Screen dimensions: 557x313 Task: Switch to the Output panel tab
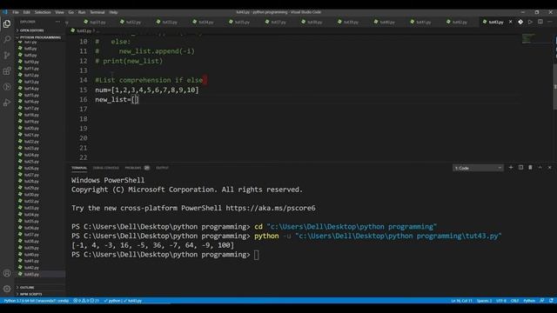pyautogui.click(x=163, y=168)
